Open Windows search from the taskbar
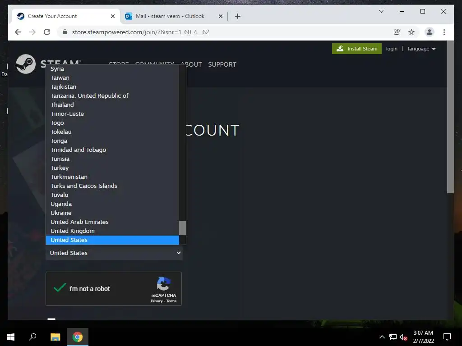462x346 pixels. point(32,337)
